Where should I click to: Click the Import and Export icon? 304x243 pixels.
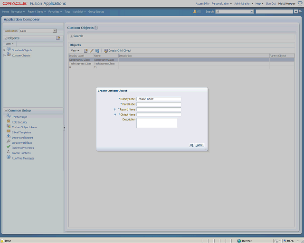(9, 136)
